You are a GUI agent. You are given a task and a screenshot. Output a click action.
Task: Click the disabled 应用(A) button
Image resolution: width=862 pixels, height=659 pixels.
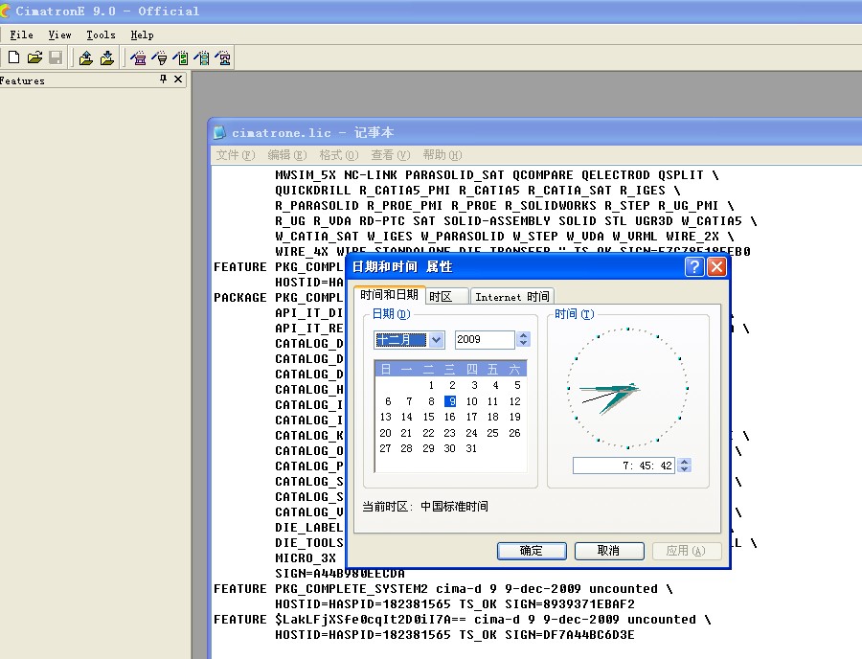pyautogui.click(x=687, y=551)
